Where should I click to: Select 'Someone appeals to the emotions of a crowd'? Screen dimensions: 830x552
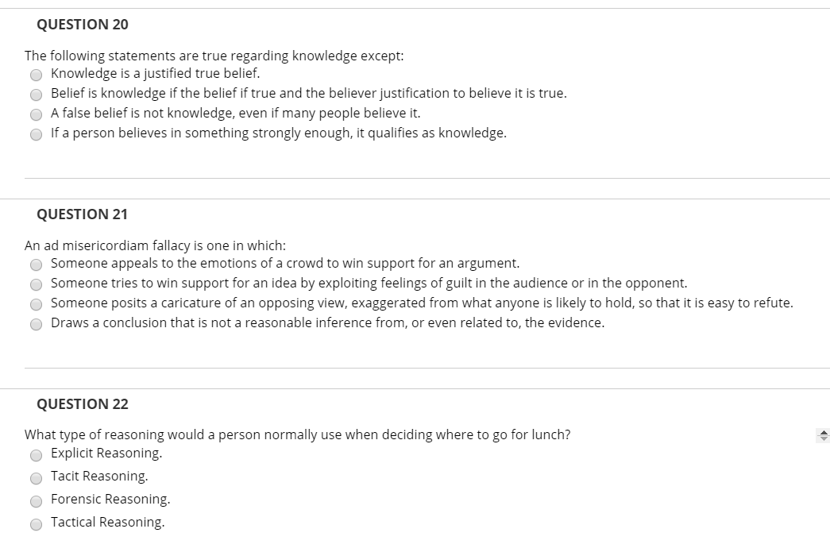[36, 264]
